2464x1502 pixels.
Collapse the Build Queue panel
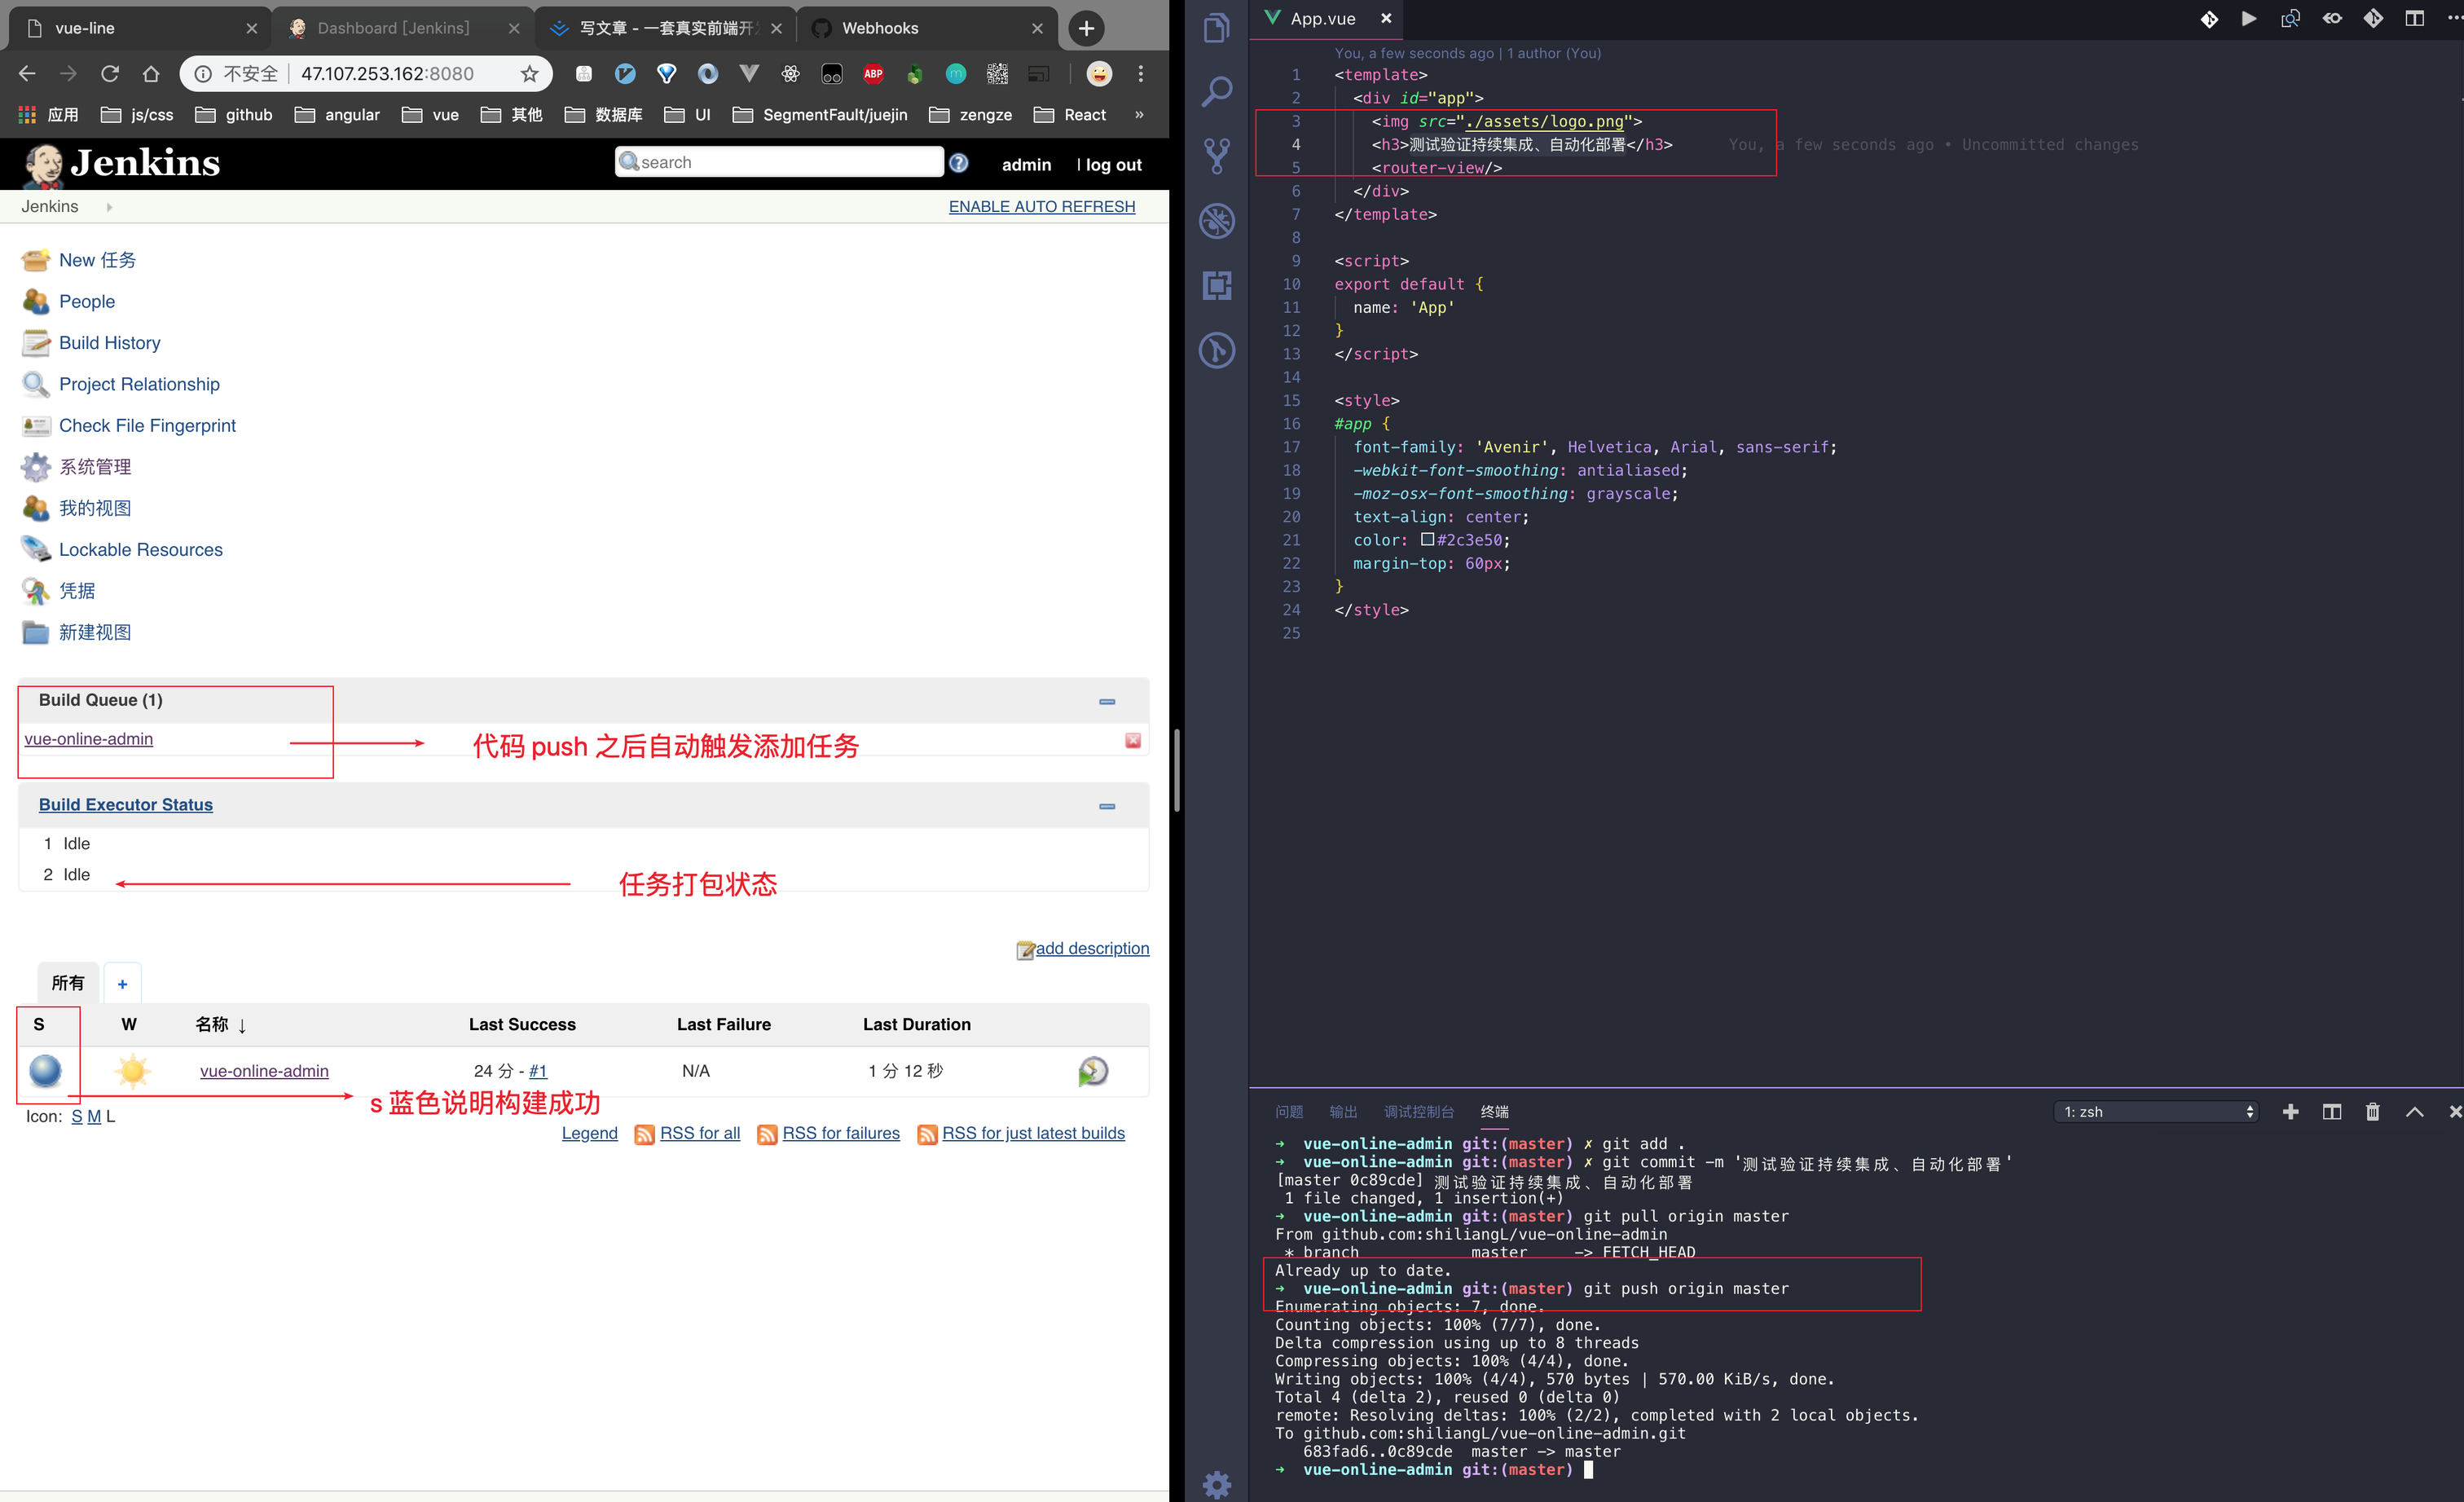click(1106, 701)
